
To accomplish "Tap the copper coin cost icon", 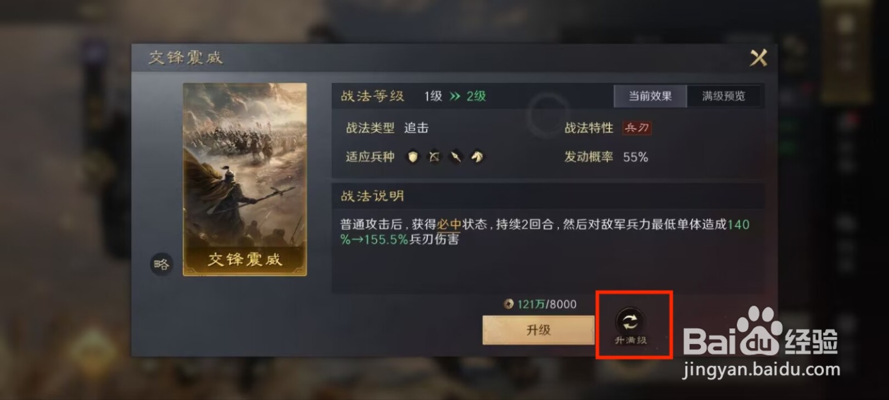I will click(x=508, y=304).
